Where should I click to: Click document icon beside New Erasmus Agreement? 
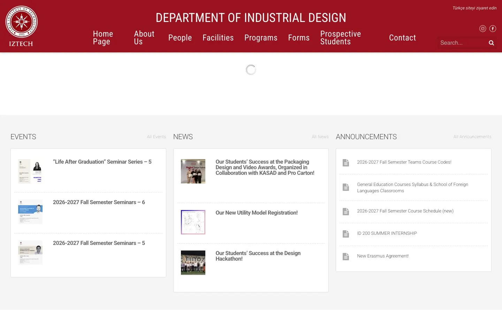346,256
